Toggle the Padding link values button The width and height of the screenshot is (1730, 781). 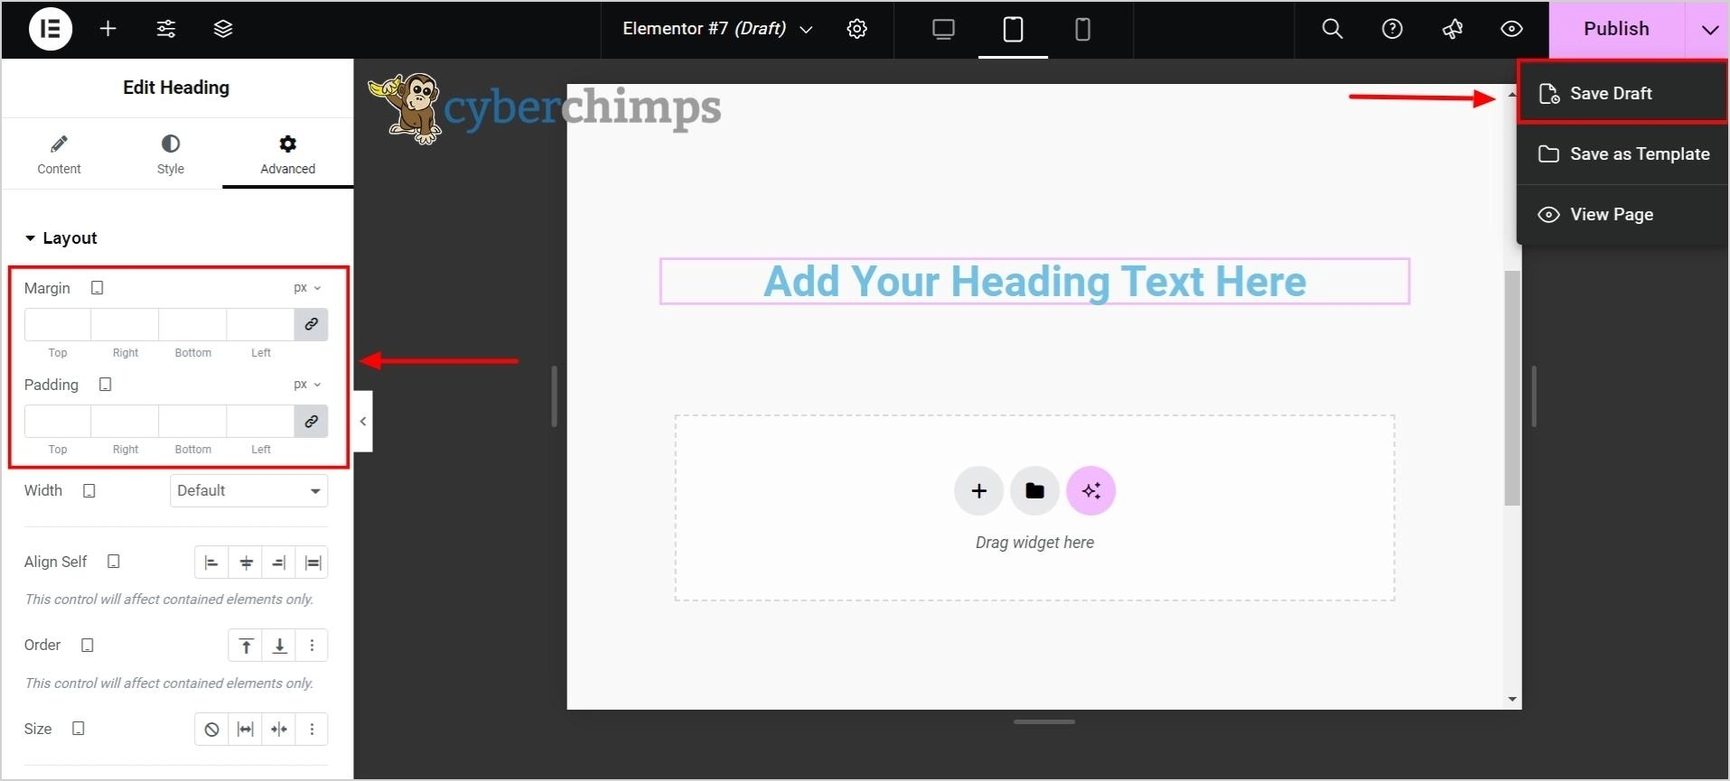pyautogui.click(x=311, y=422)
